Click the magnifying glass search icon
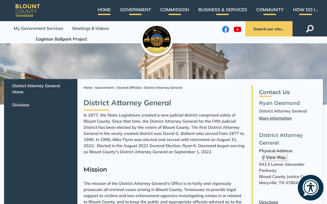Screen dimensions: 327x204 pyautogui.click(x=310, y=29)
